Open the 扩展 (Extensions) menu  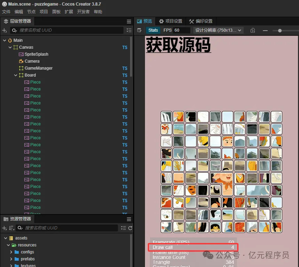coord(69,12)
